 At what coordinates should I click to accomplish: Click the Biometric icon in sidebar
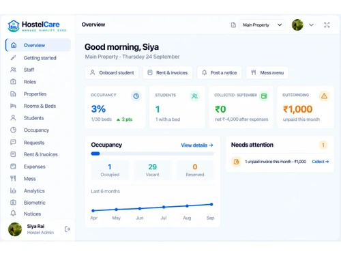13,202
